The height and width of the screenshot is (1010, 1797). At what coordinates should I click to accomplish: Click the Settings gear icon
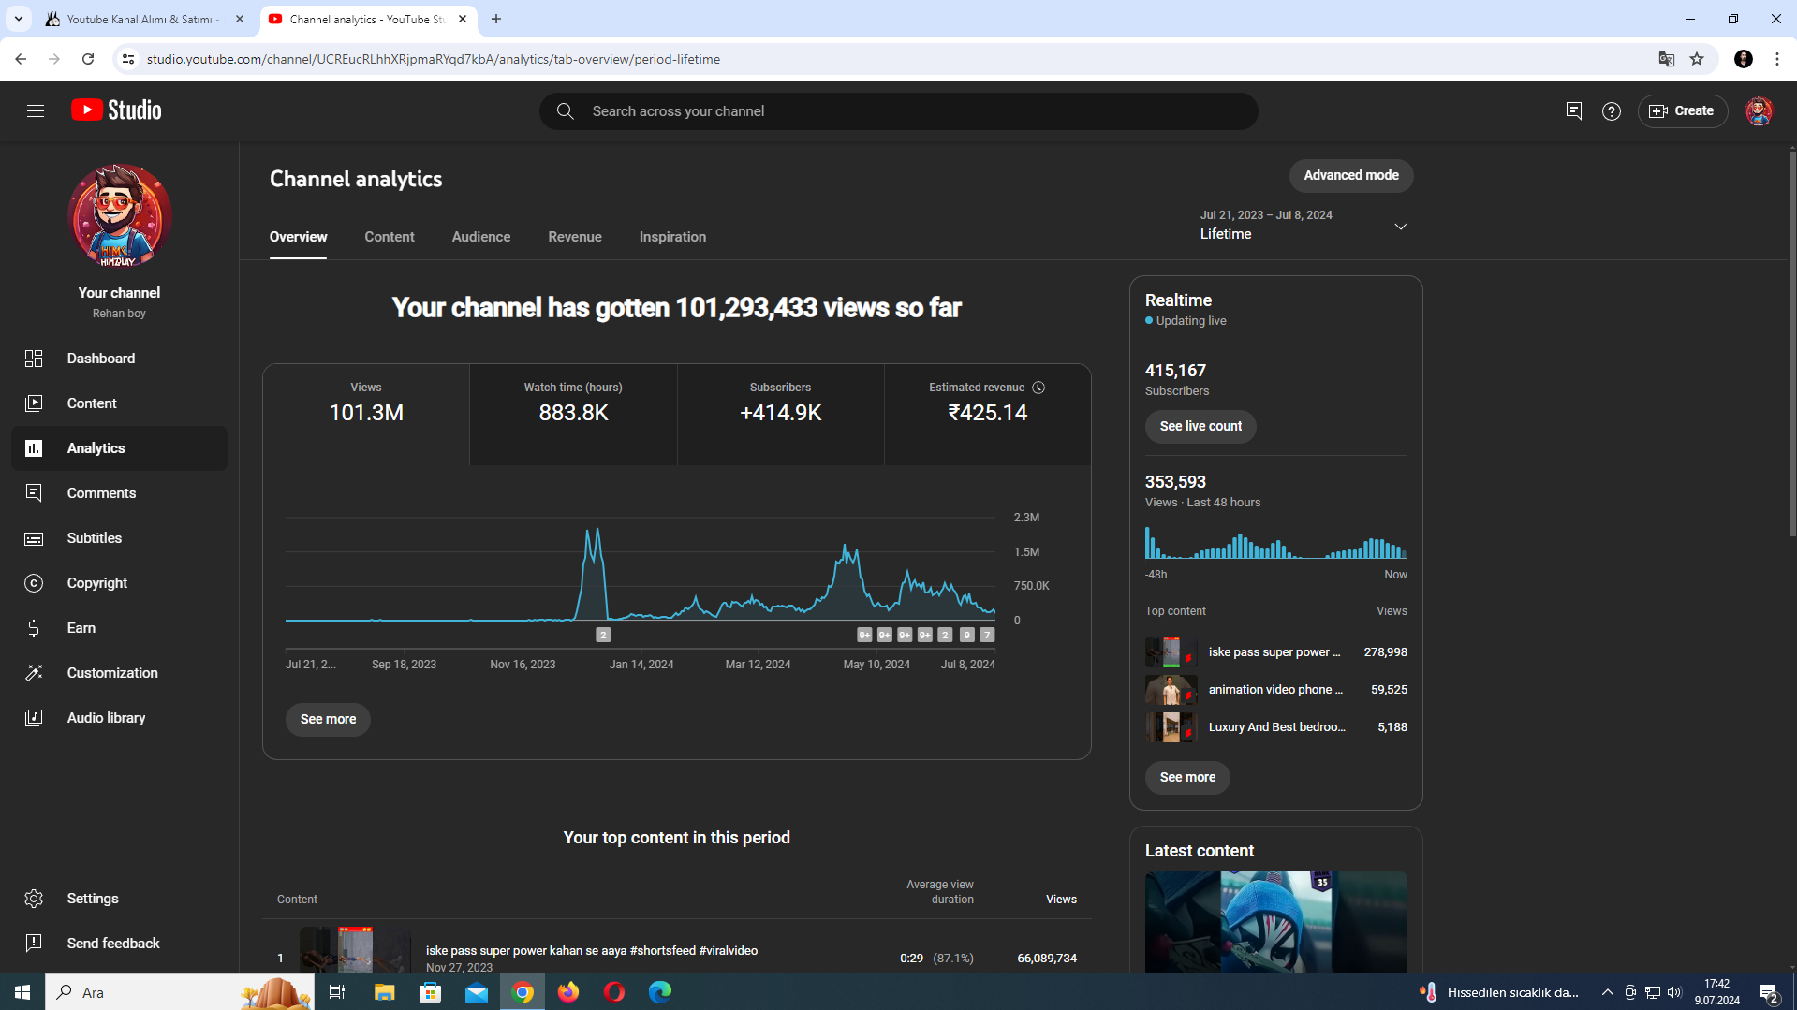34,899
